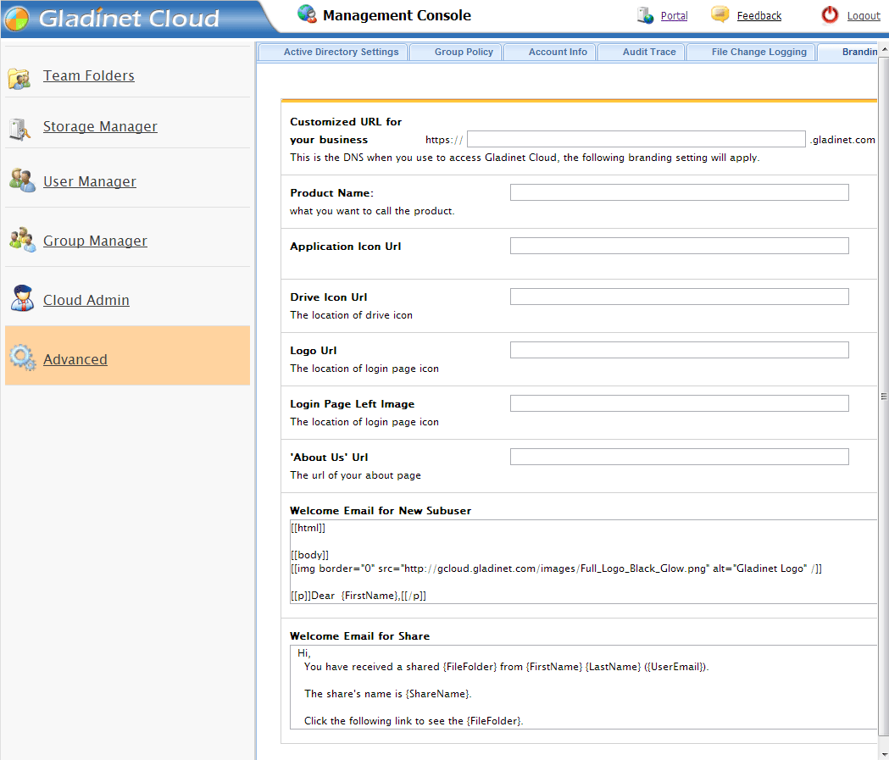Click the Application Icon Url field
Viewport: 889px width, 760px height.
pos(679,246)
